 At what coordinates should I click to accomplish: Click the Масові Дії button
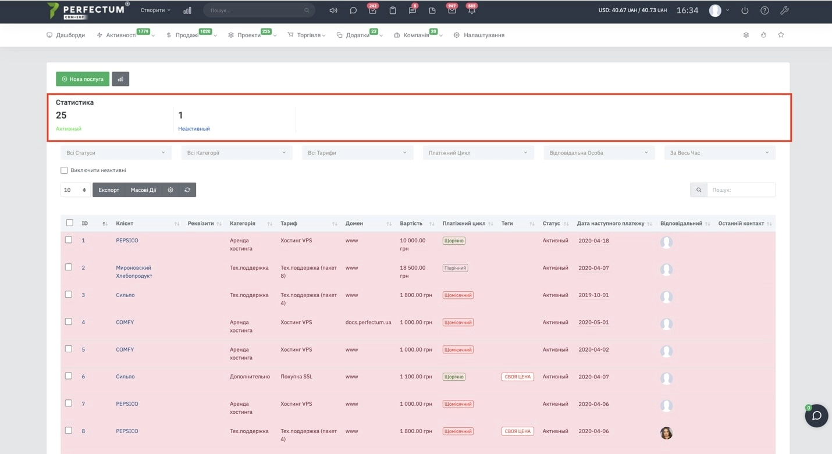click(x=144, y=190)
